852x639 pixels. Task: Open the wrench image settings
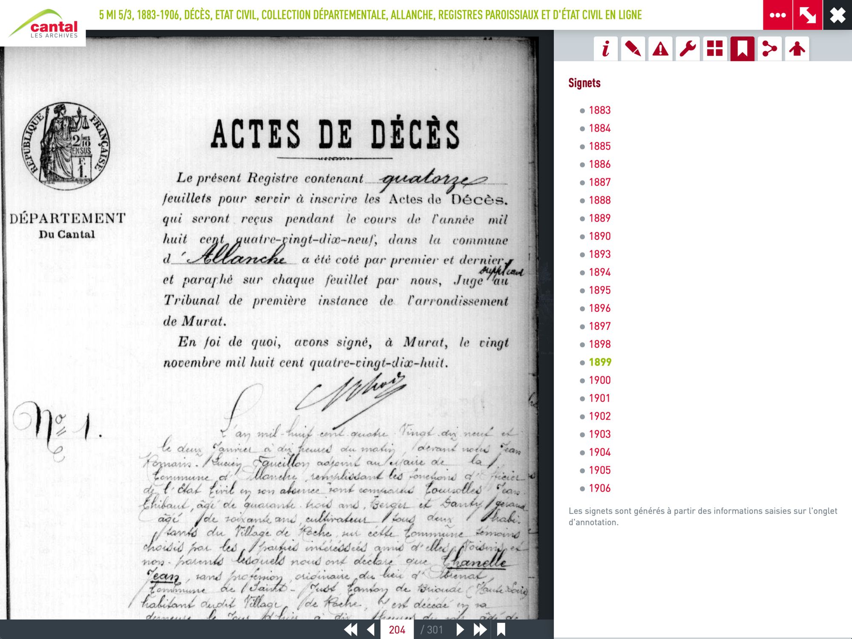click(688, 49)
